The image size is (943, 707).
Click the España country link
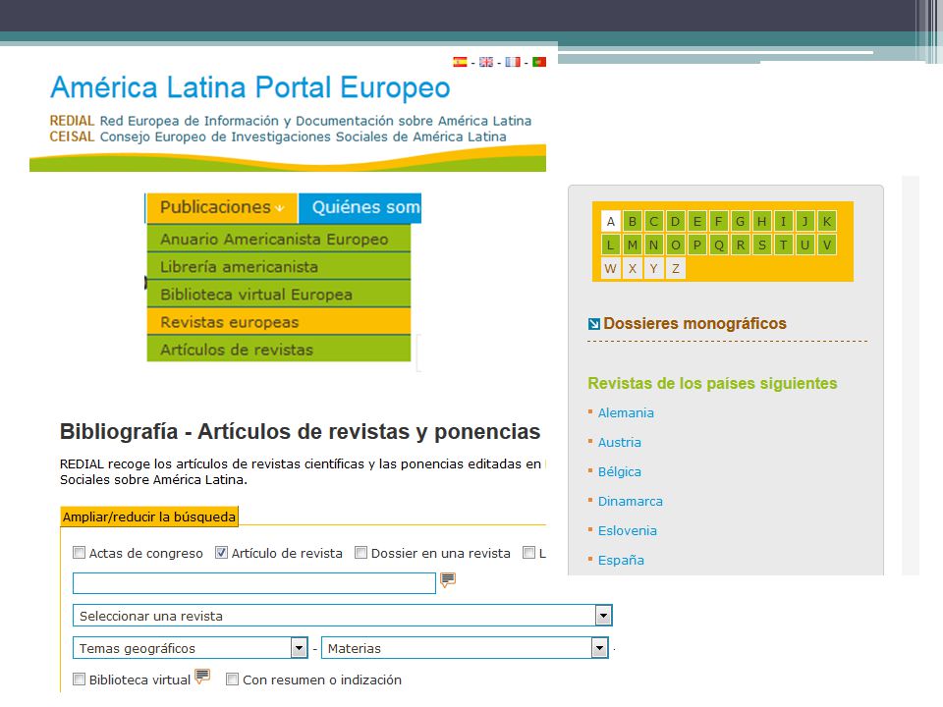tap(621, 561)
